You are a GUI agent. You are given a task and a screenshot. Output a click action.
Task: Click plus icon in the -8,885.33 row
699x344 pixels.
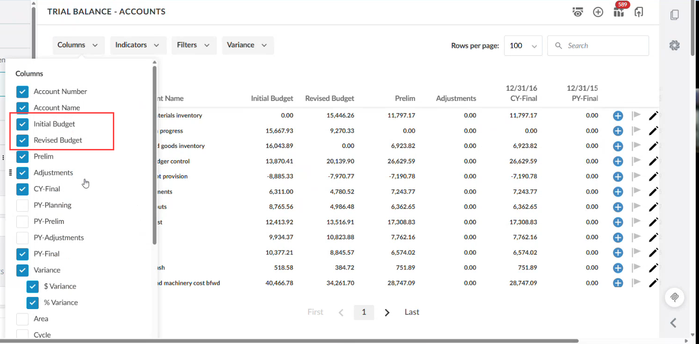tap(618, 176)
